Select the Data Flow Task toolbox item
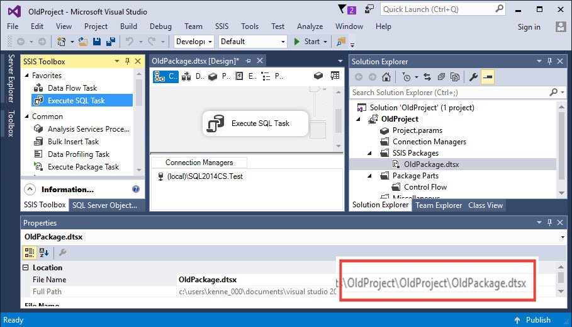 click(x=72, y=88)
